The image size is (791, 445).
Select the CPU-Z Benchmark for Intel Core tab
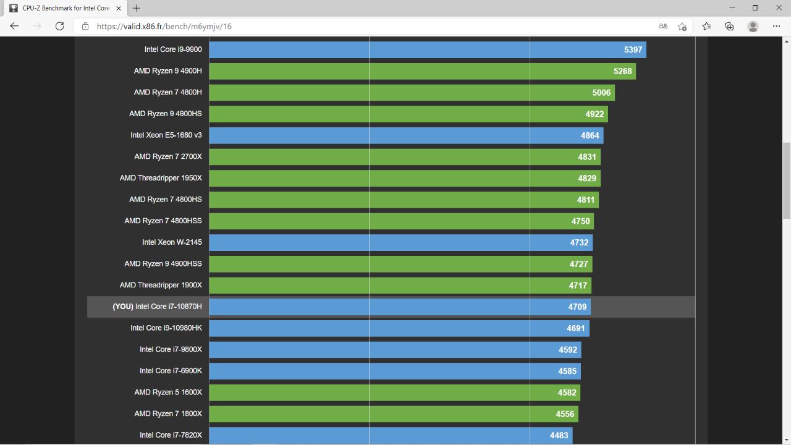pyautogui.click(x=65, y=8)
